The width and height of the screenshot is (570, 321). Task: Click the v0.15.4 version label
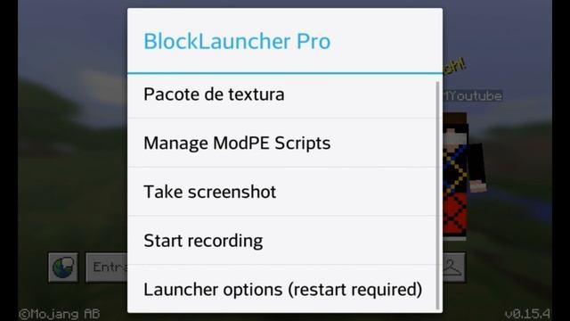coord(527,314)
